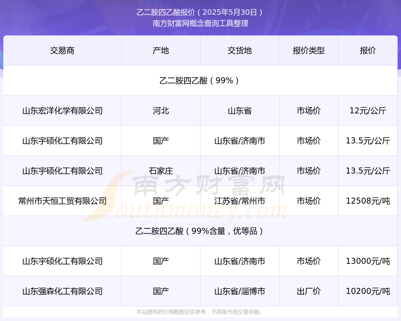Click the price 10200元/吨

click(x=368, y=291)
